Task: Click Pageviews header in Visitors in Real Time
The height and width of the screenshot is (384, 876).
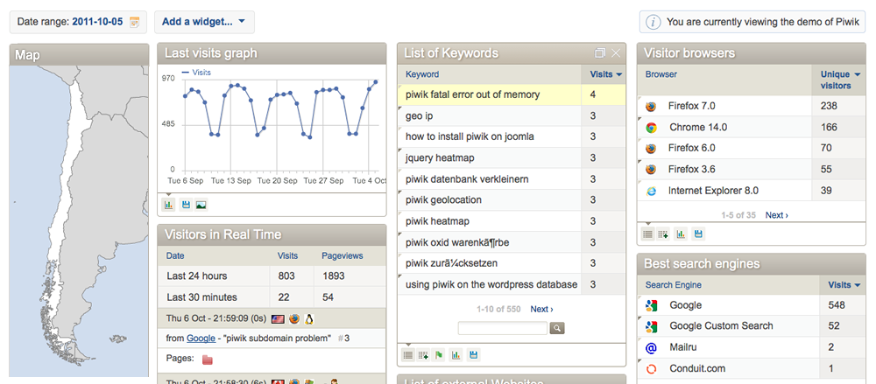Action: pos(342,255)
